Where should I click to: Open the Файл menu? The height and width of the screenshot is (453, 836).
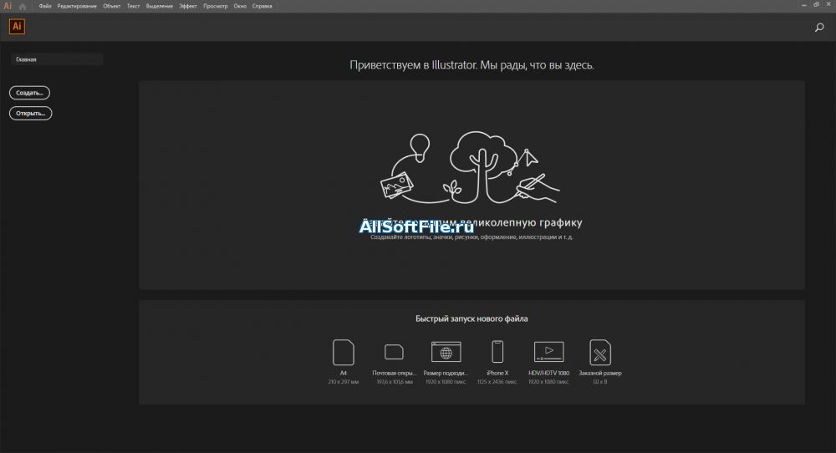pyautogui.click(x=45, y=7)
